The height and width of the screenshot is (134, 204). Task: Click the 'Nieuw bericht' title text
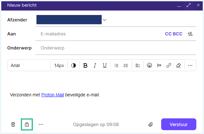[22, 5]
